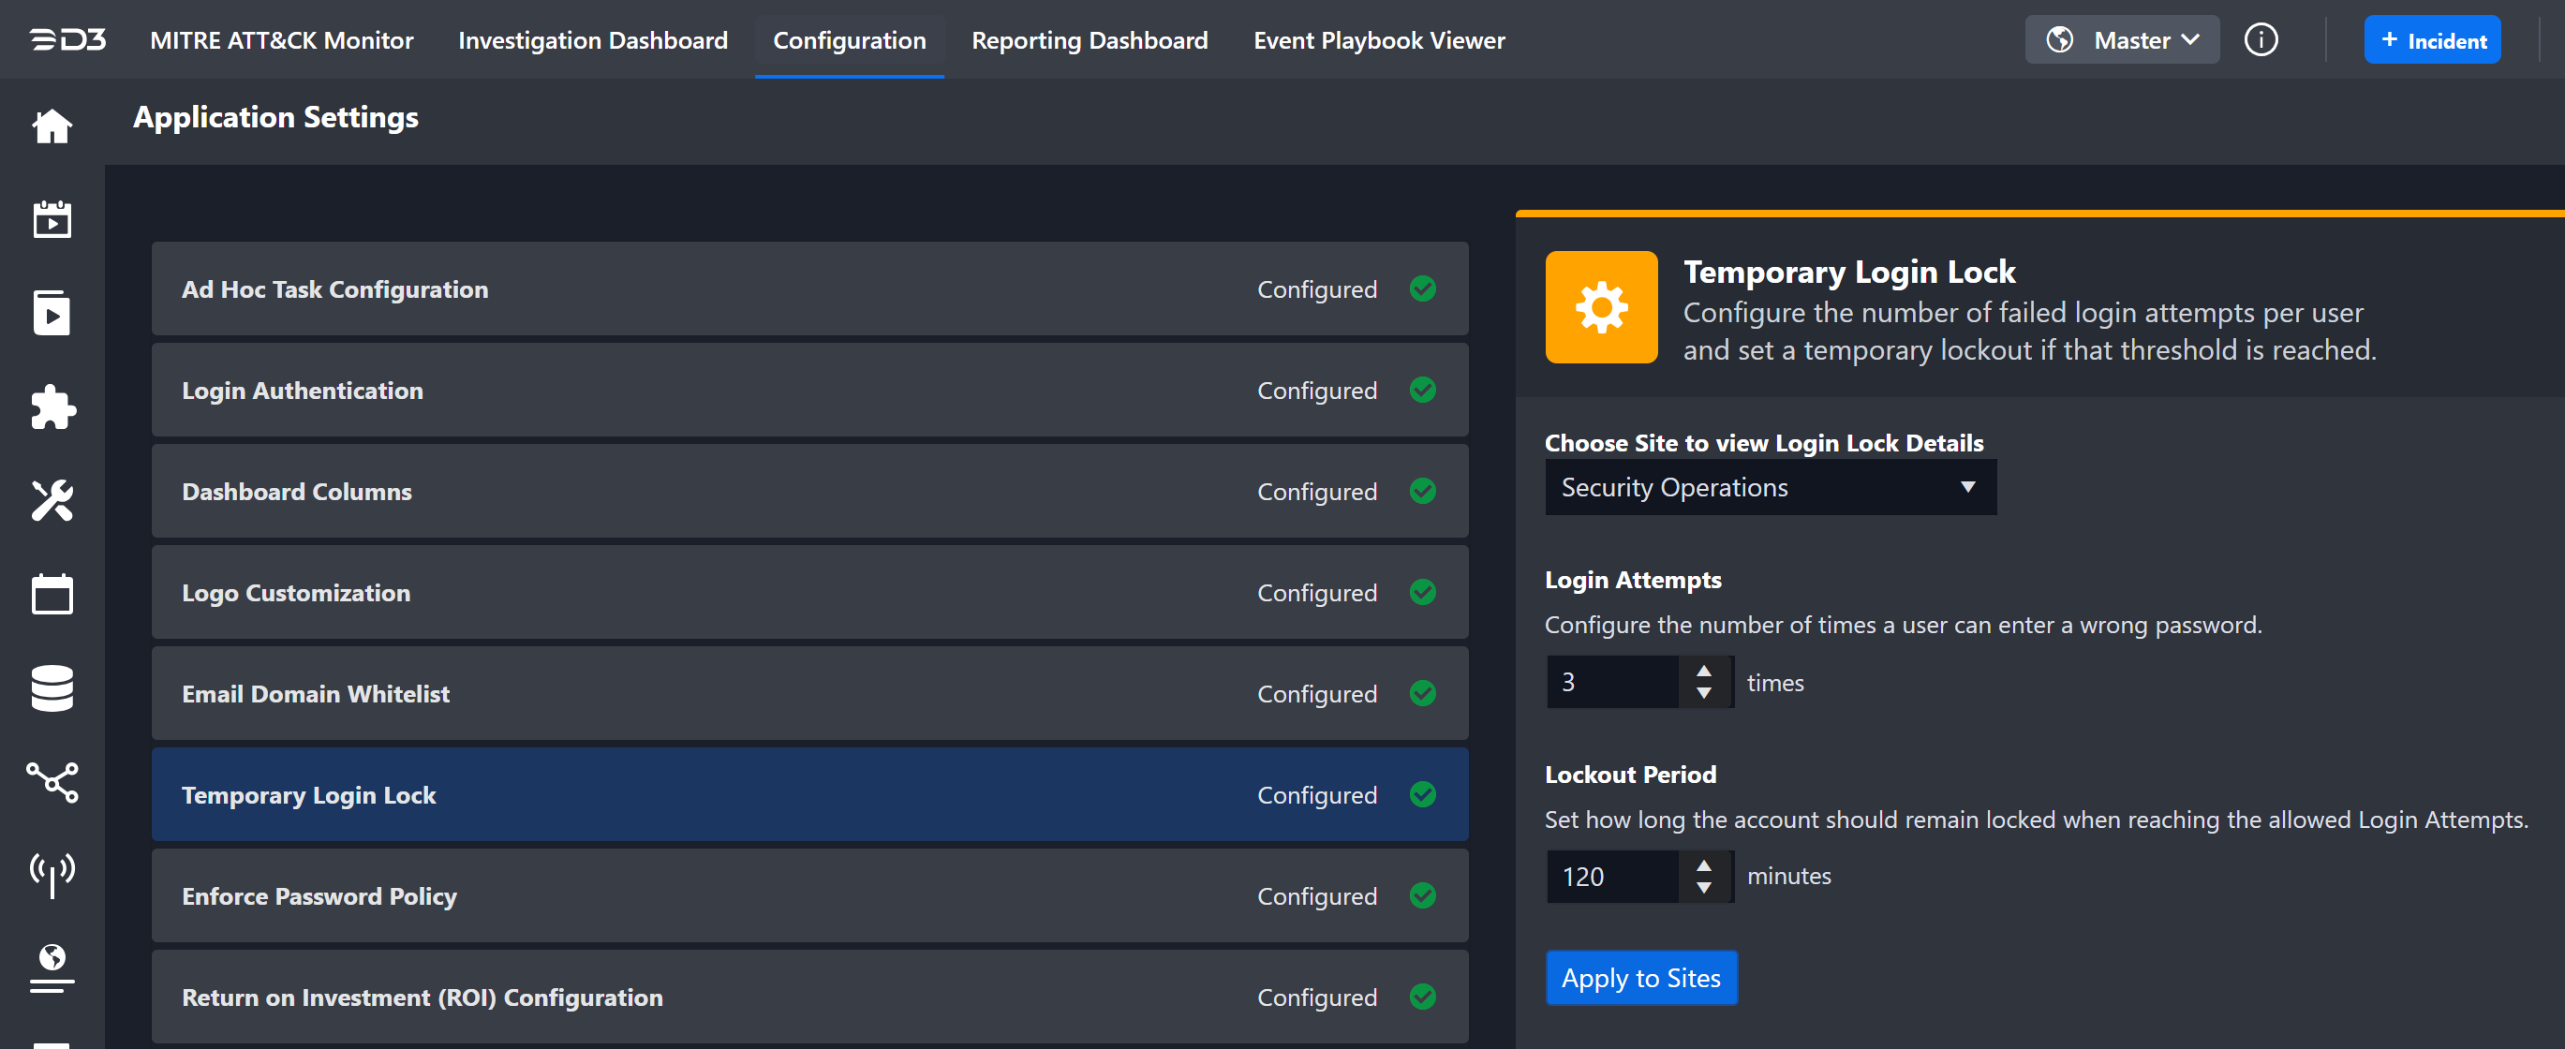Click the D3 logo menu icon
Viewport: 2565px width, 1049px height.
[x=67, y=40]
